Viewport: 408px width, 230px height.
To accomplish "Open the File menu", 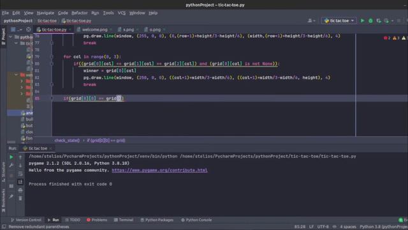I will tap(6, 13).
